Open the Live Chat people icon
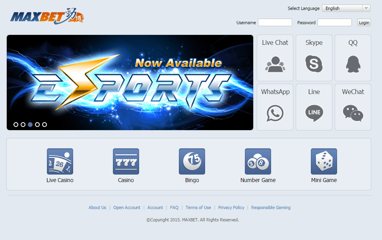The height and width of the screenshot is (240, 382). coord(275,64)
